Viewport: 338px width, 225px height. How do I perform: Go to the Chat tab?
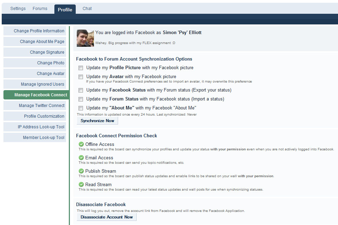[87, 9]
